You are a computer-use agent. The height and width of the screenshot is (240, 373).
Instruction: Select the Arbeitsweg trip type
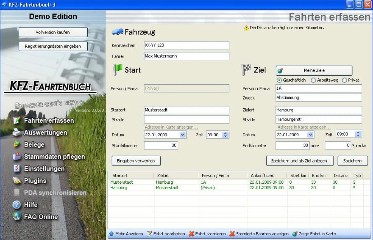313,80
